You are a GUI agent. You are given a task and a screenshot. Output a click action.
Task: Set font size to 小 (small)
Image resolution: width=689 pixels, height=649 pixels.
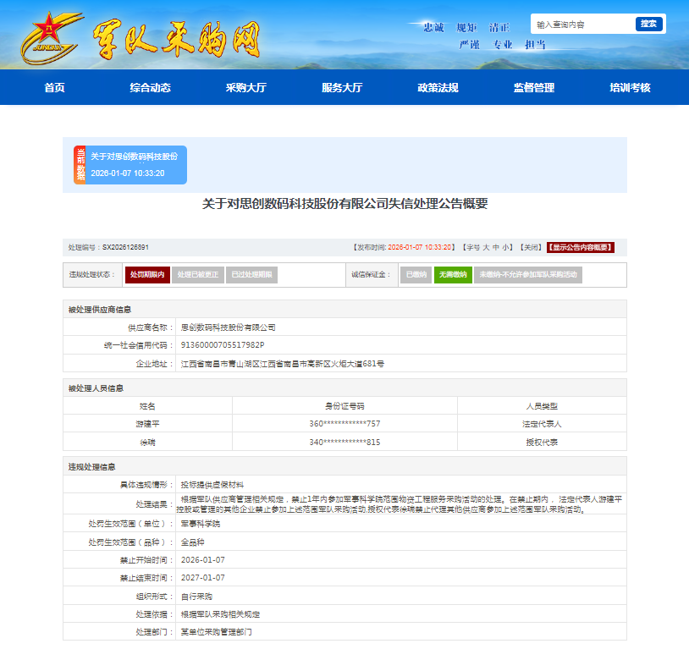coord(505,248)
